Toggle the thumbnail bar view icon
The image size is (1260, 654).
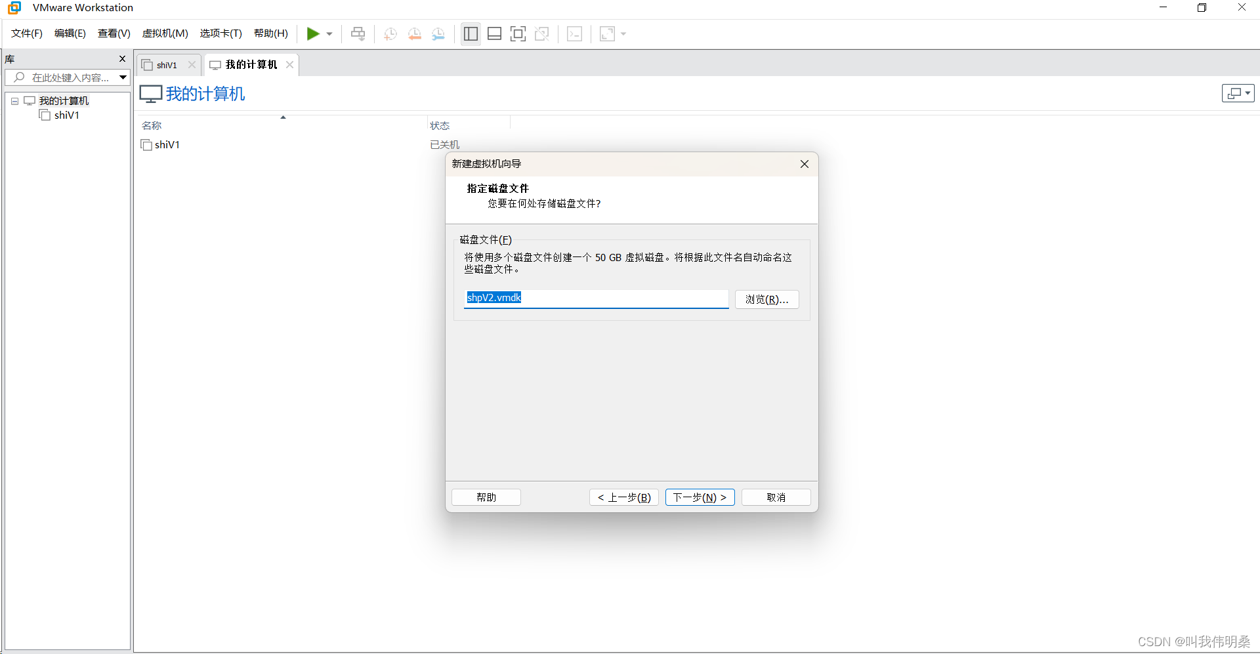(x=494, y=33)
